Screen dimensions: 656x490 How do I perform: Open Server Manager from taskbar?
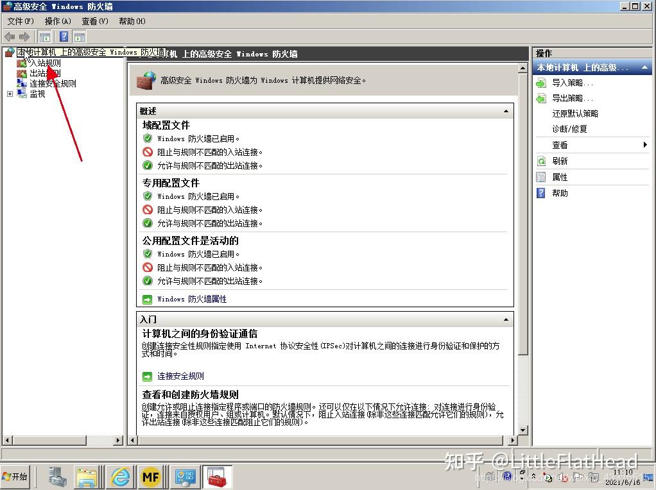click(x=58, y=477)
